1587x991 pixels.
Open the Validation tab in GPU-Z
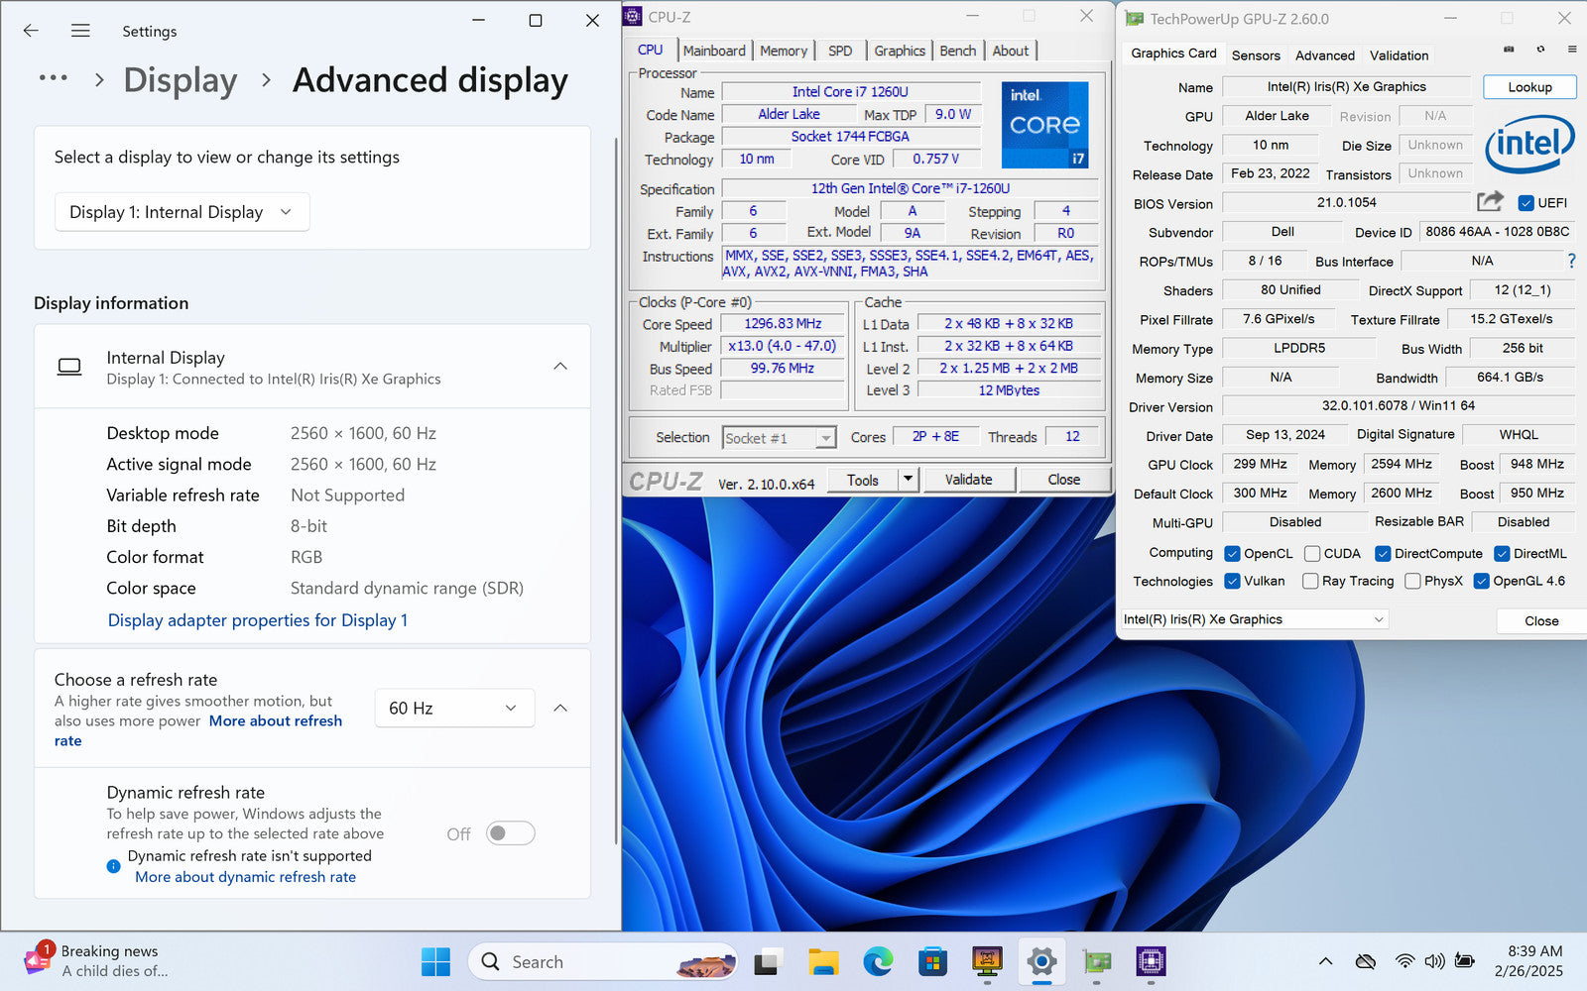1400,55
